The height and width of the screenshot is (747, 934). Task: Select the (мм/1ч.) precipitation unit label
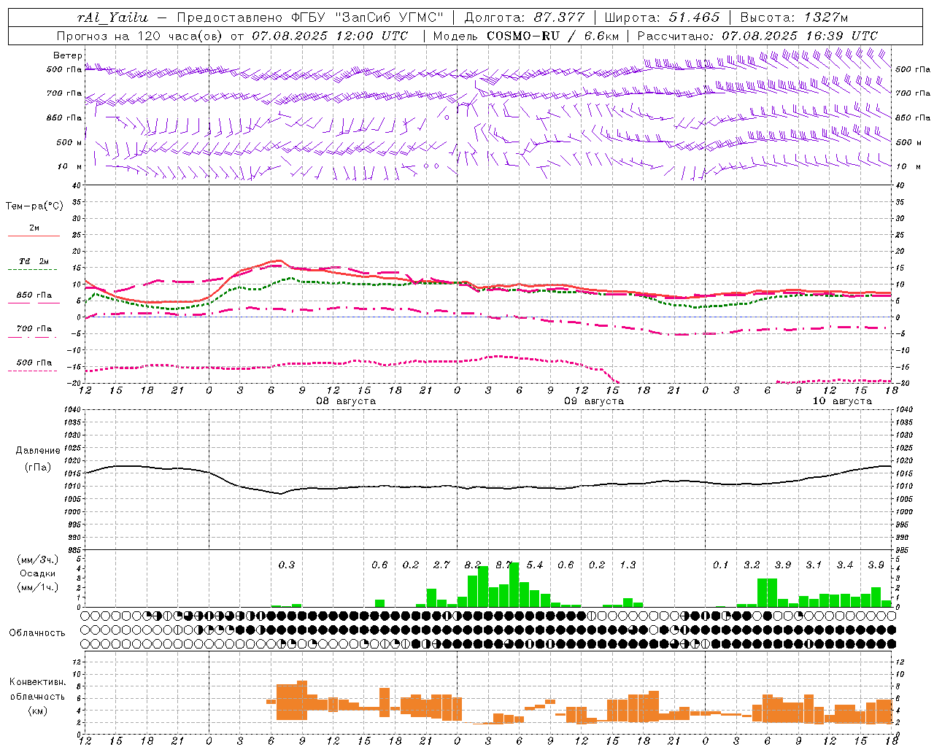[x=38, y=587]
